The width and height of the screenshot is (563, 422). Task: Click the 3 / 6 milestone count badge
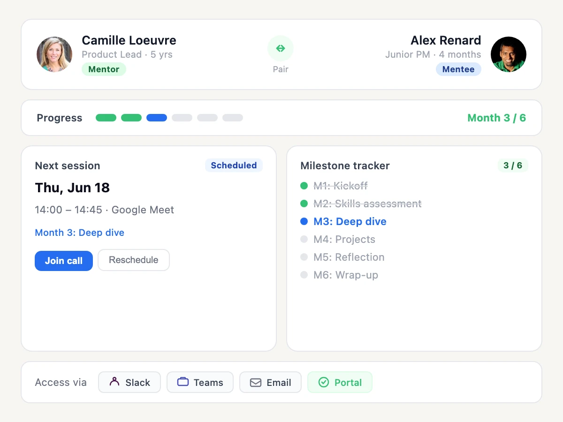[513, 166]
